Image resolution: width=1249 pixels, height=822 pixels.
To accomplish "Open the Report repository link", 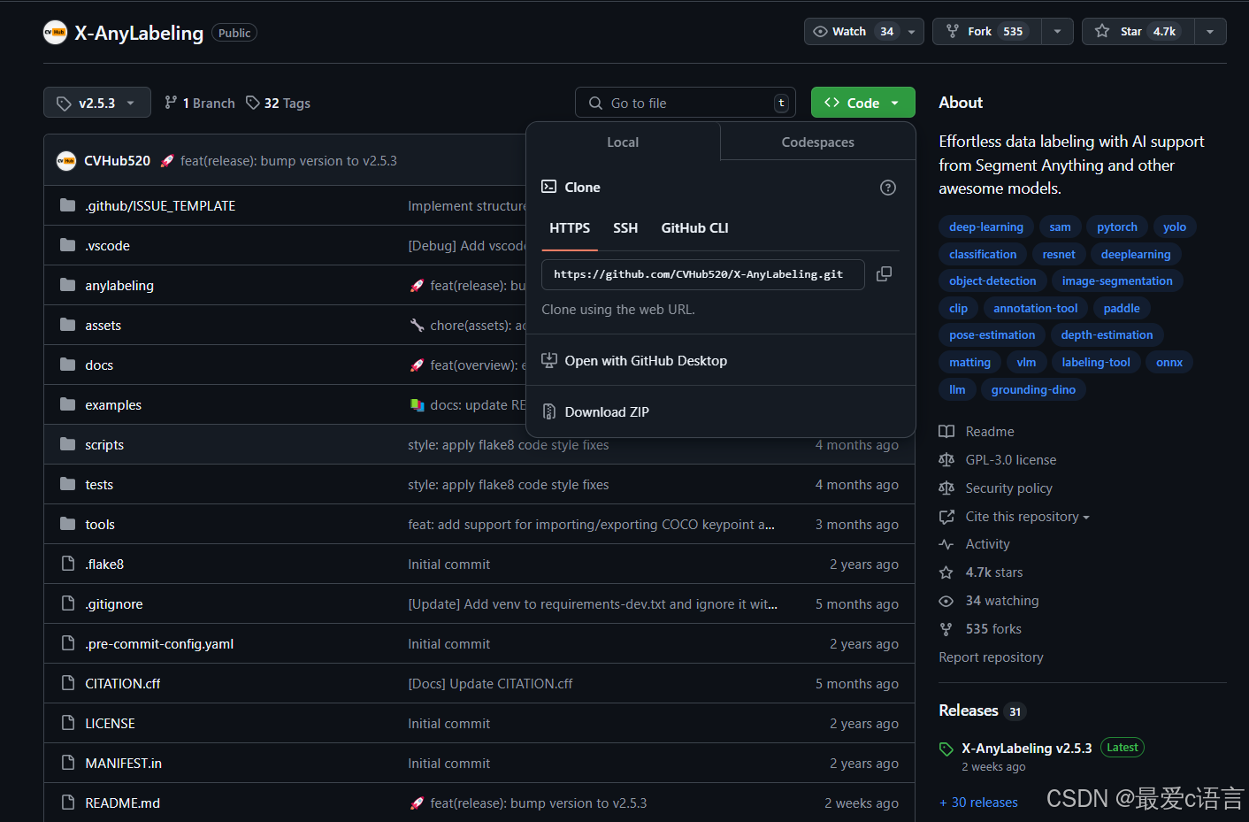I will click(x=991, y=657).
